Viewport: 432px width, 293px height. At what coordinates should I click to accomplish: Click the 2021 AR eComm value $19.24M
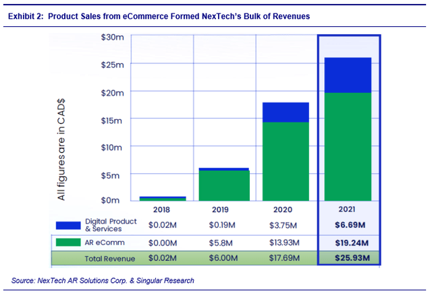(x=352, y=243)
